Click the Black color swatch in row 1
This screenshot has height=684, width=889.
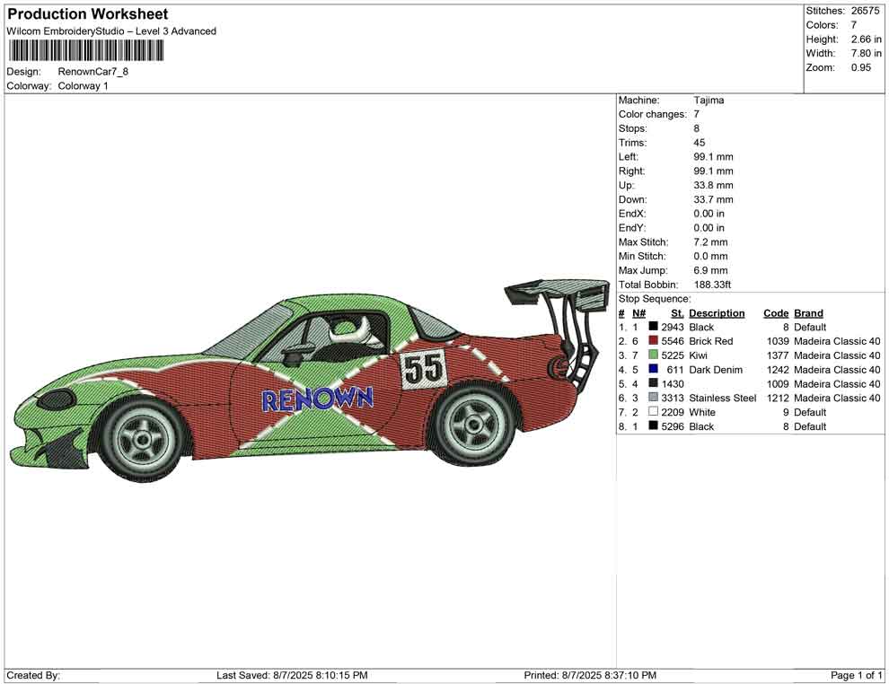pos(653,327)
